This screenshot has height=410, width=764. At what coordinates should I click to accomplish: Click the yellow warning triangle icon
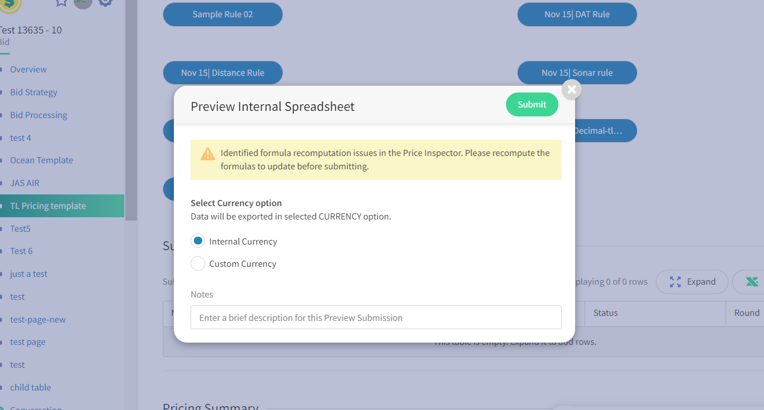point(208,154)
